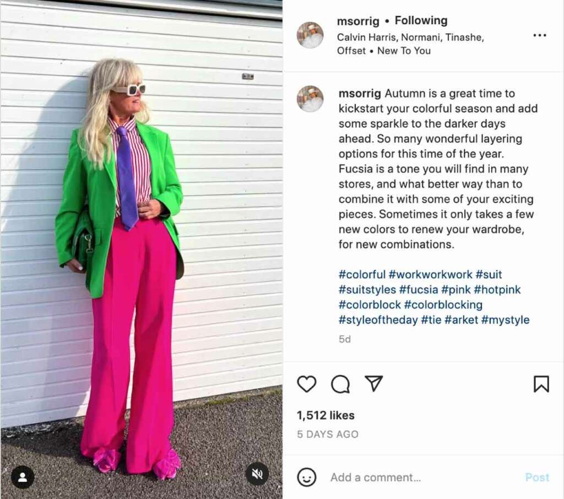Open msorrig profile from header username
564x499 pixels.
point(358,21)
